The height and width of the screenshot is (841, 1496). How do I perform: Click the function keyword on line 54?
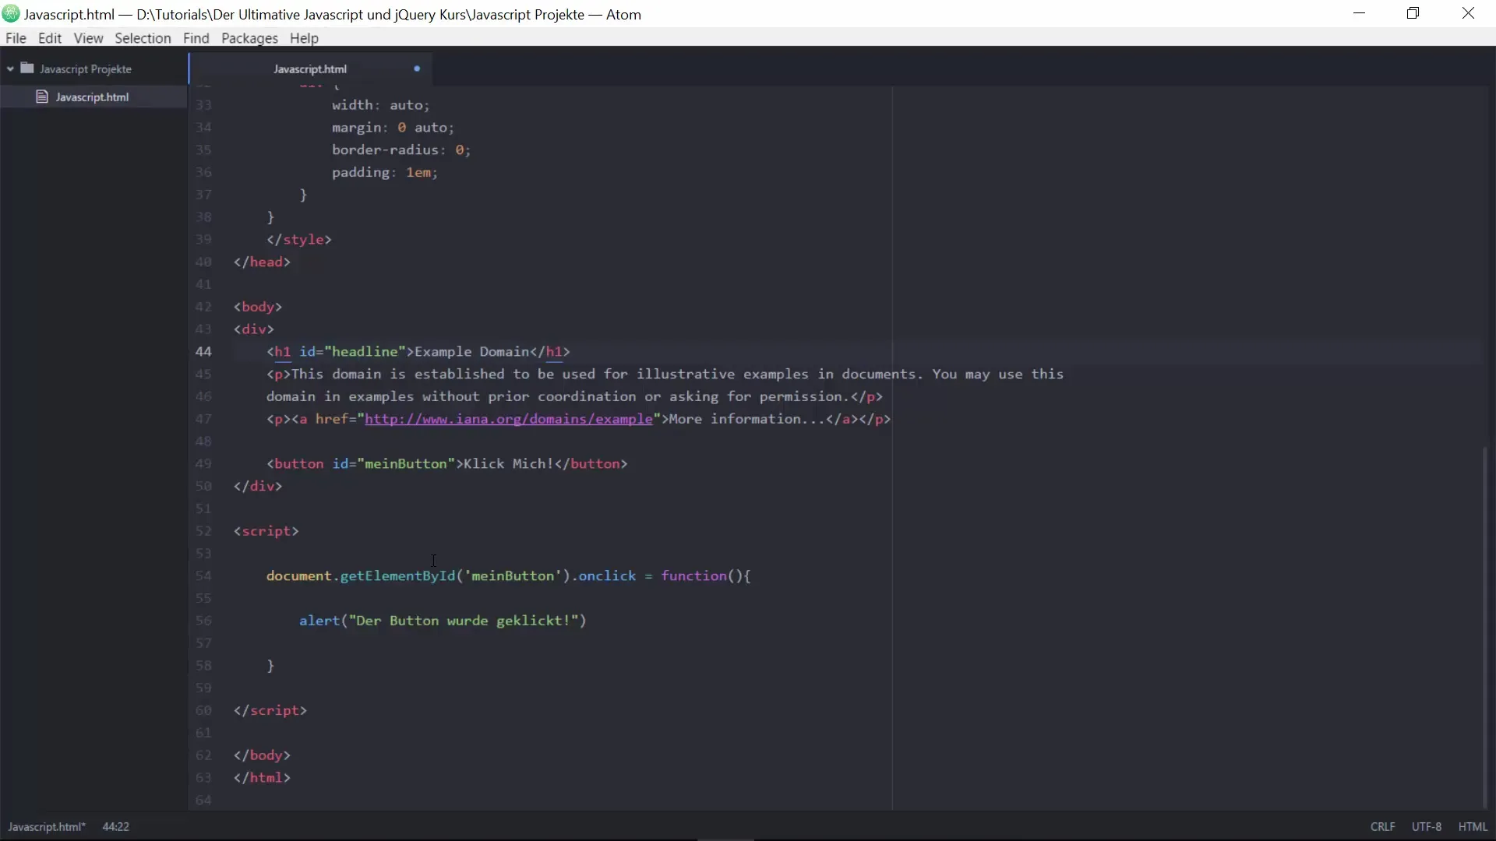pyautogui.click(x=693, y=576)
